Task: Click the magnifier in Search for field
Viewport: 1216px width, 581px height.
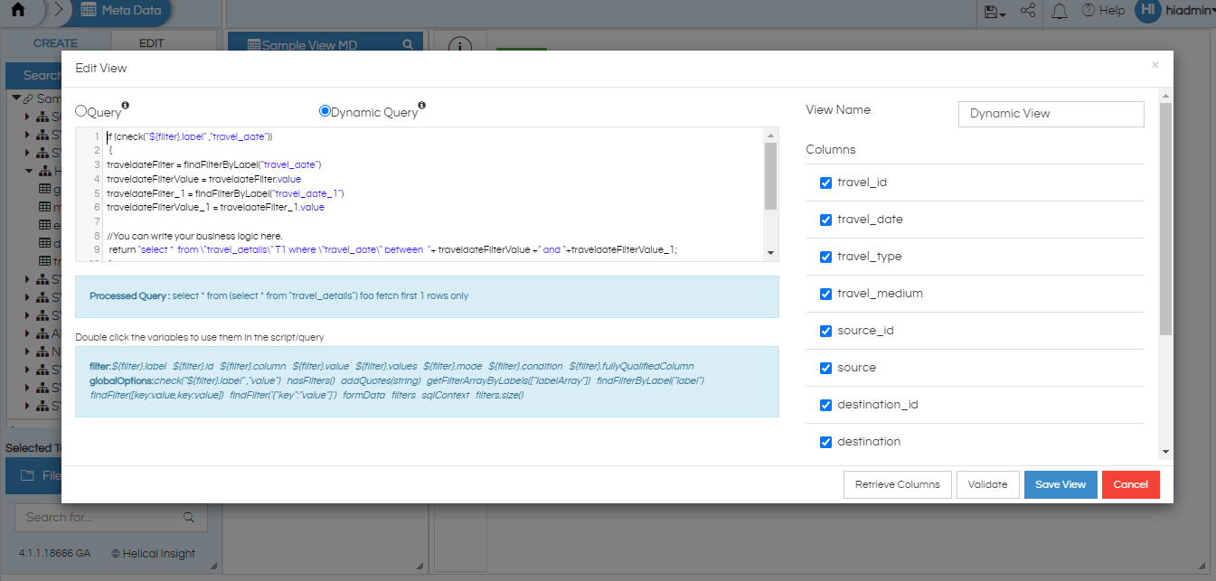Action: click(189, 518)
